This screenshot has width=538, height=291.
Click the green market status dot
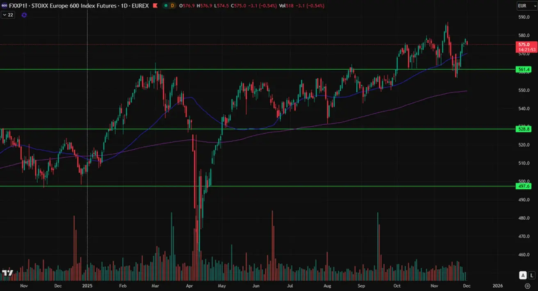pos(165,6)
